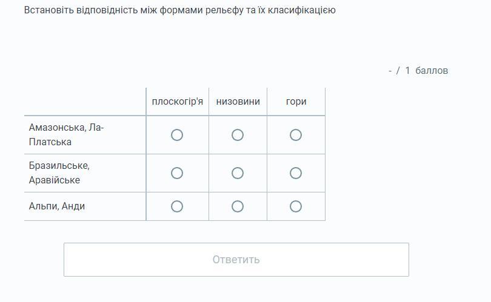
Task: Select низовини for Альпи, Анди row
Action: coord(238,206)
